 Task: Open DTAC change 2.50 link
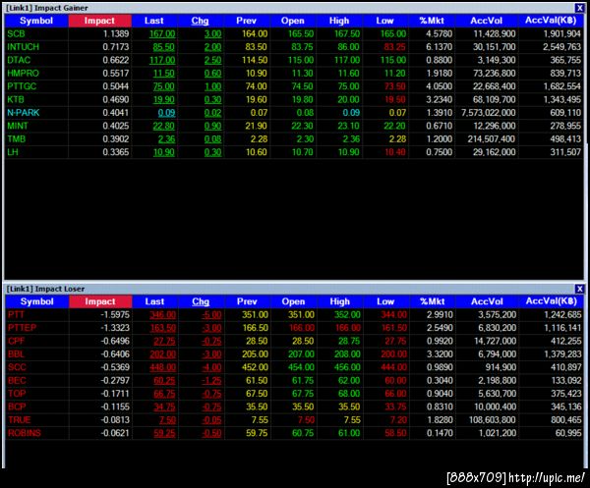pos(213,60)
